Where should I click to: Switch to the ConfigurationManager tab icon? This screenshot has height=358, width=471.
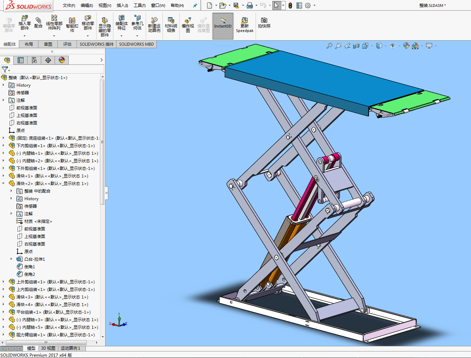point(34,60)
